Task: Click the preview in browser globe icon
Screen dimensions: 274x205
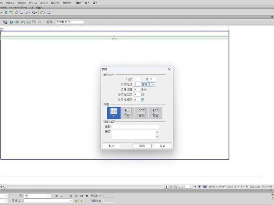Action: pyautogui.click(x=12, y=22)
